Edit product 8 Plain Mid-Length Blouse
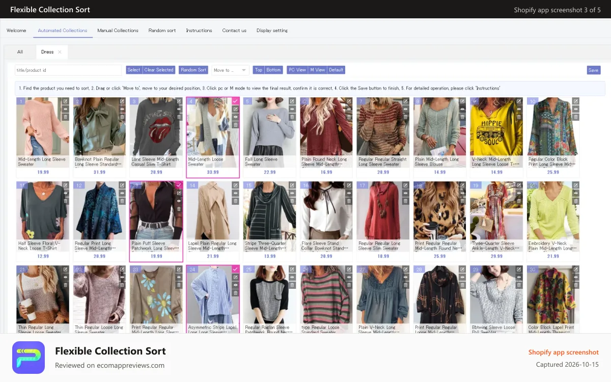Viewport: 611px width, 382px height. [462, 101]
